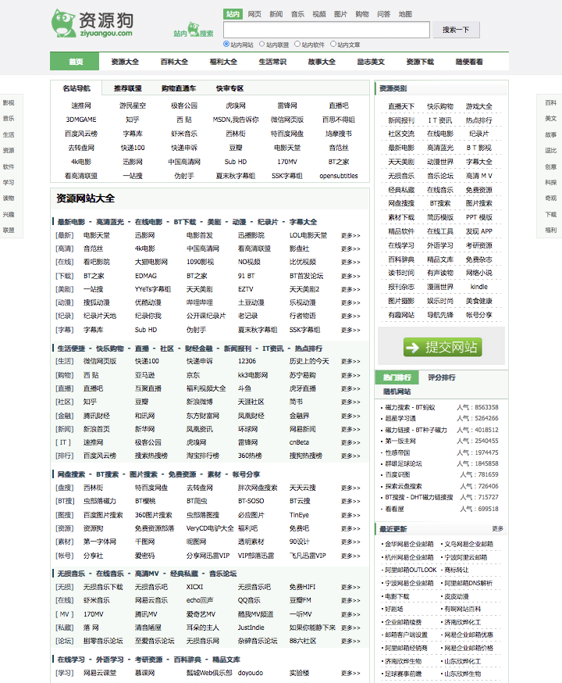Open the PPT 模版 category link
This screenshot has width=562, height=683.
coord(479,217)
